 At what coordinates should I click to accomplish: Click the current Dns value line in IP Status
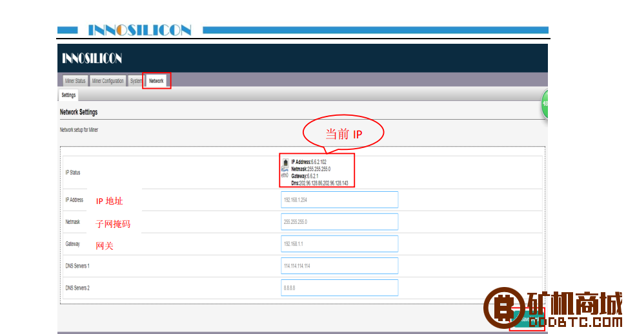(x=320, y=183)
